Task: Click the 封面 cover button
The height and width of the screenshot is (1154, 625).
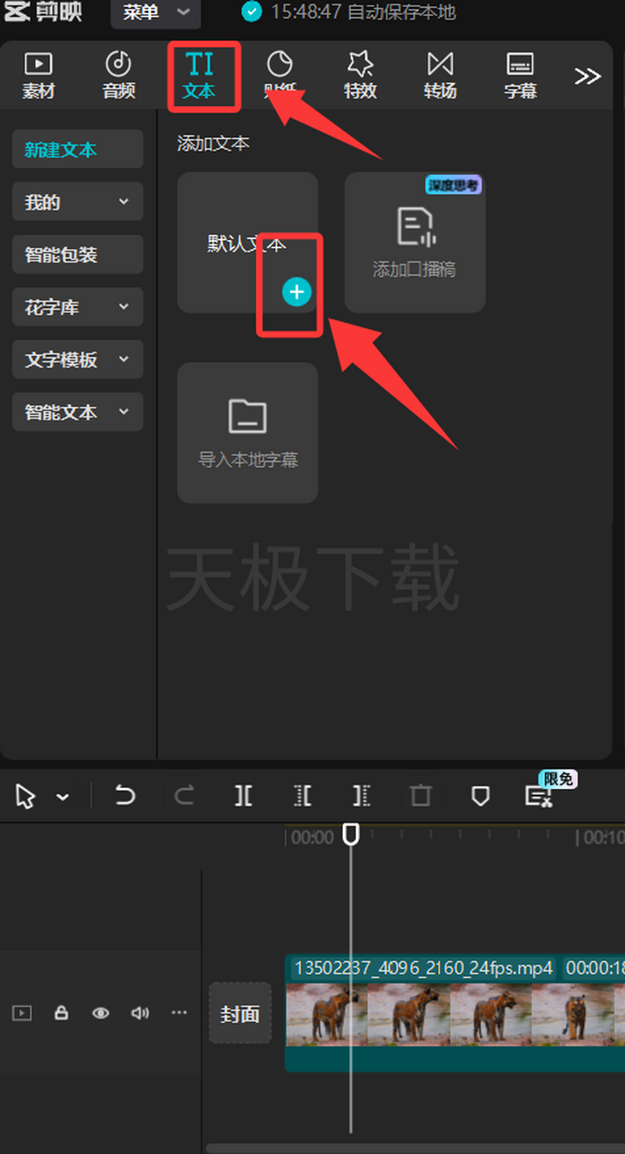Action: pyautogui.click(x=240, y=1013)
